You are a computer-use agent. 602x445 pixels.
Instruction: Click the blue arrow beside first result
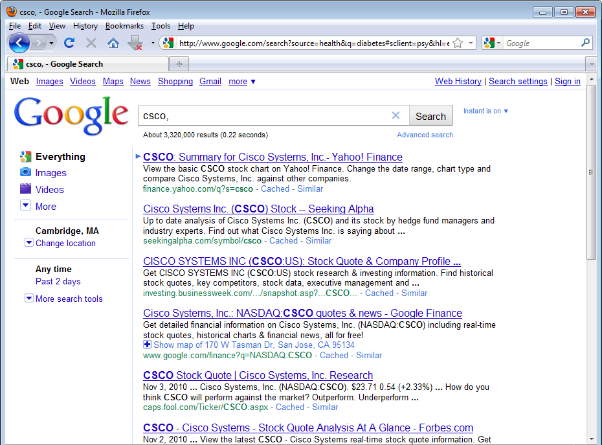[x=138, y=156]
